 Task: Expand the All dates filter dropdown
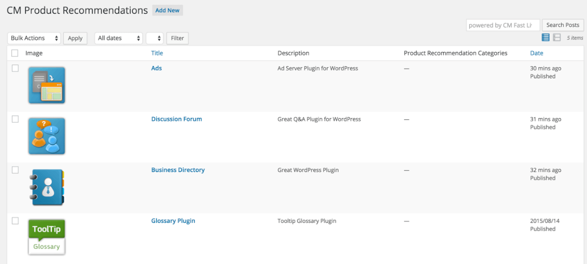point(118,38)
